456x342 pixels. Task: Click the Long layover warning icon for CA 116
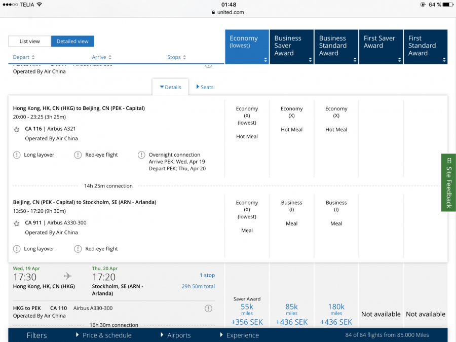click(x=17, y=155)
